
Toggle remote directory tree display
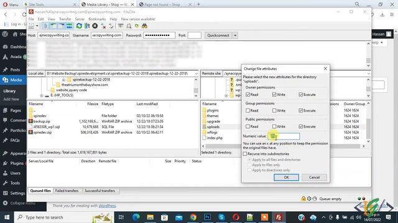coord(61,26)
